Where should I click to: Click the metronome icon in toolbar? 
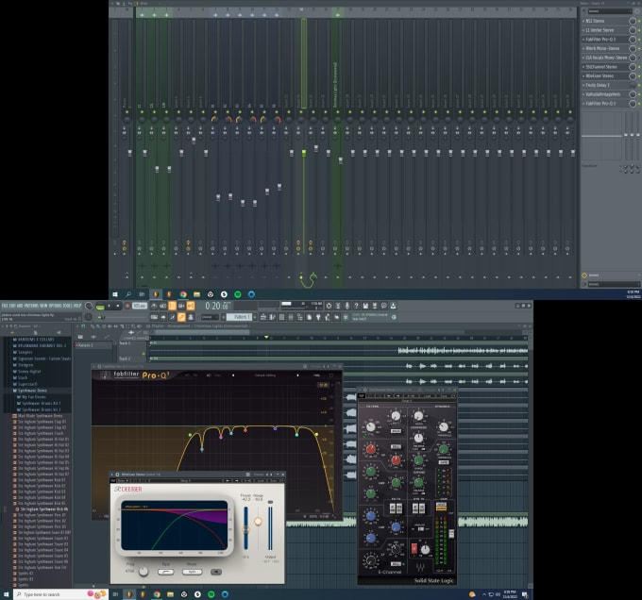coord(154,306)
